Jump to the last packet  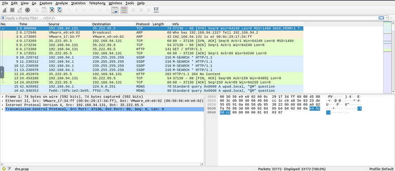[107, 10]
